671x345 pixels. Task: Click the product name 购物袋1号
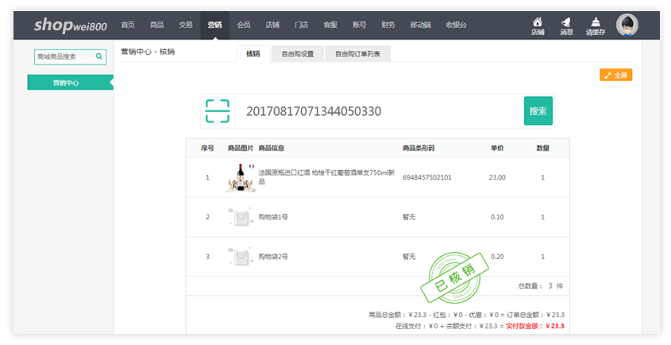[x=273, y=217]
